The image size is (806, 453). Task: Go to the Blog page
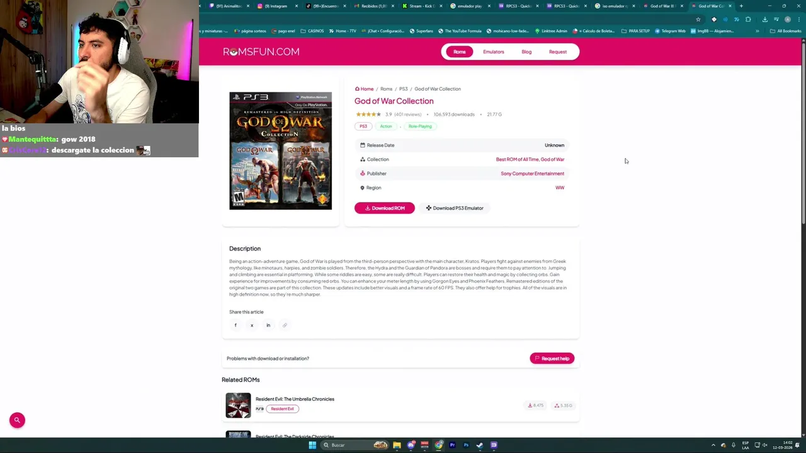point(526,52)
